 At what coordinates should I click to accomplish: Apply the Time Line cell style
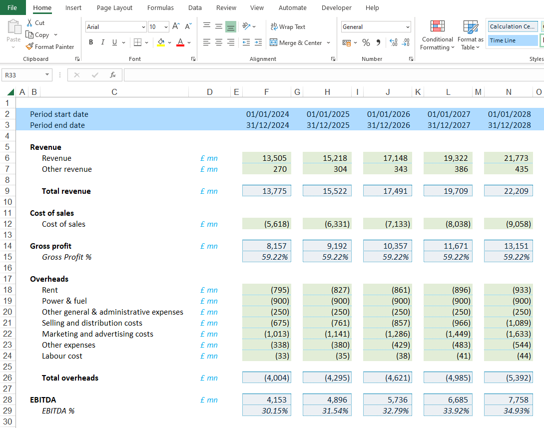coord(512,40)
